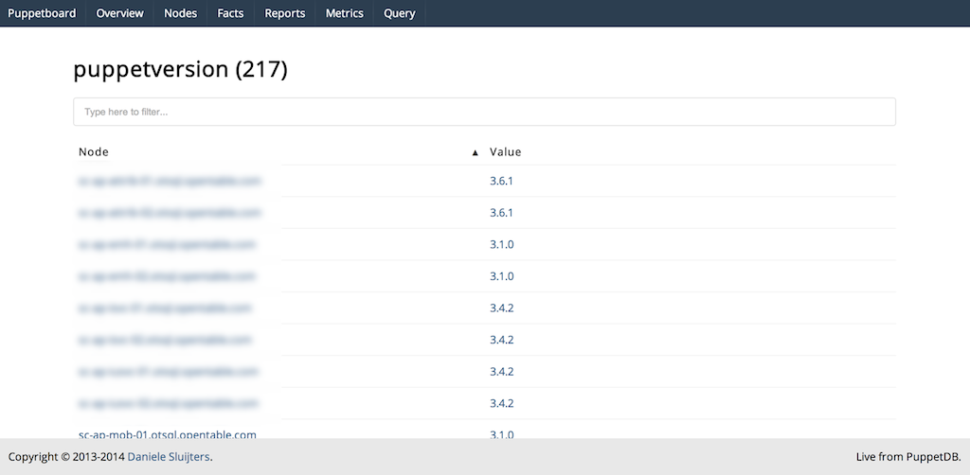
Task: Click the puppetversion (217) heading
Action: click(x=180, y=70)
